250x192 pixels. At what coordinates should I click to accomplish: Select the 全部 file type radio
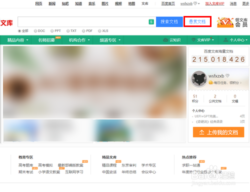(x=19, y=31)
